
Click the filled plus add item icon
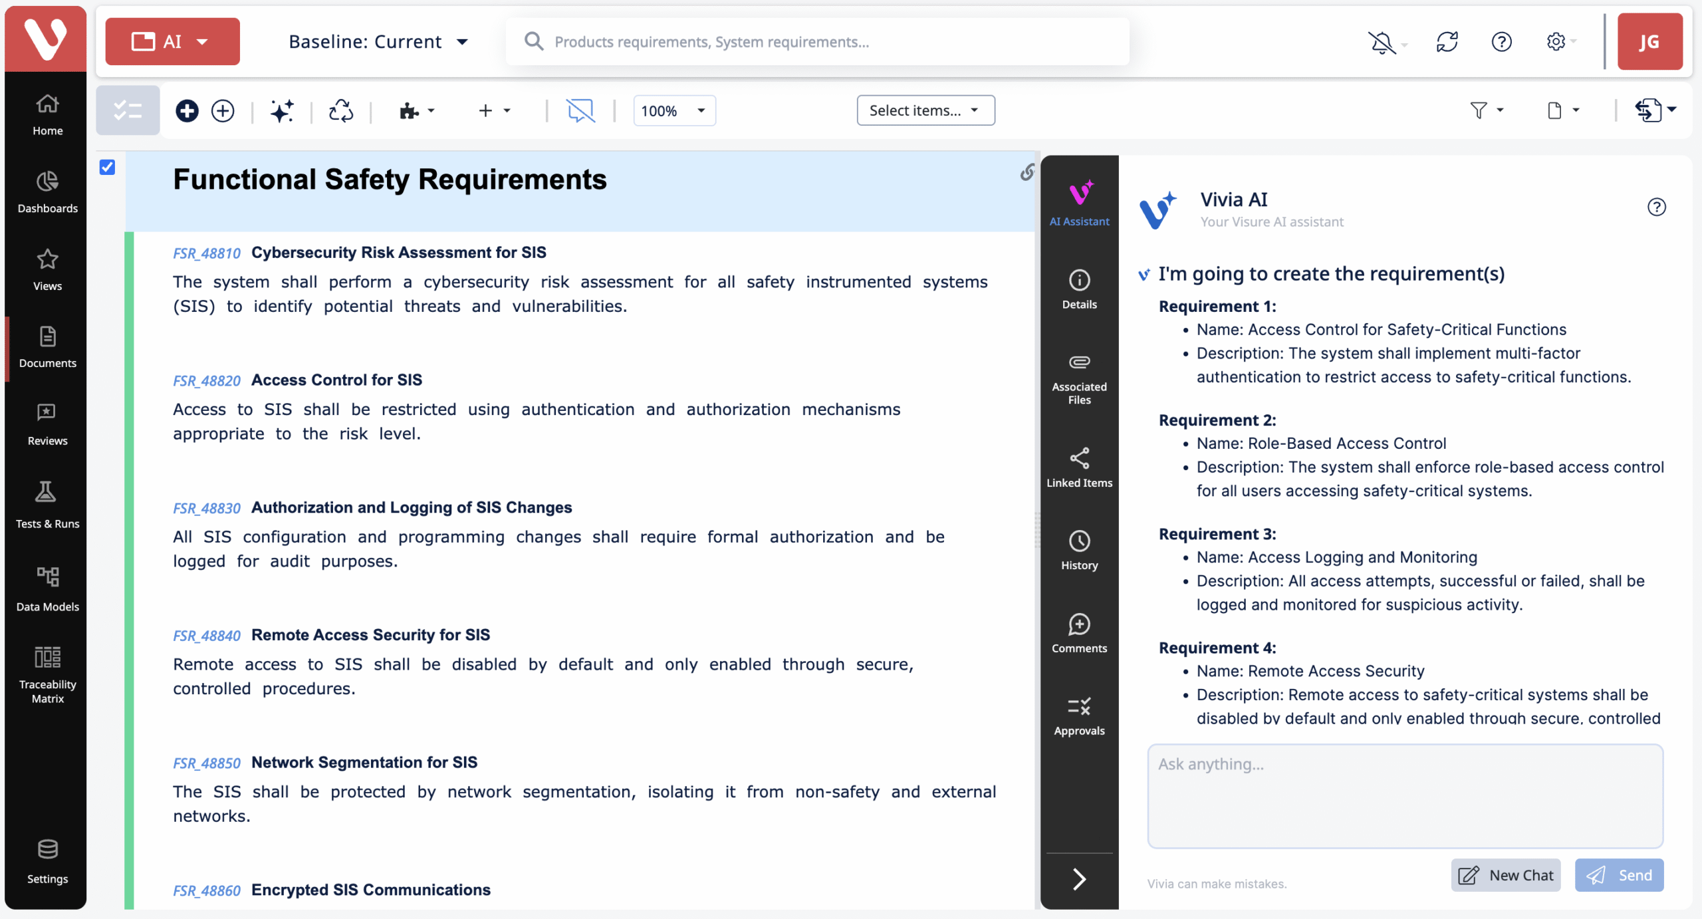pyautogui.click(x=187, y=110)
